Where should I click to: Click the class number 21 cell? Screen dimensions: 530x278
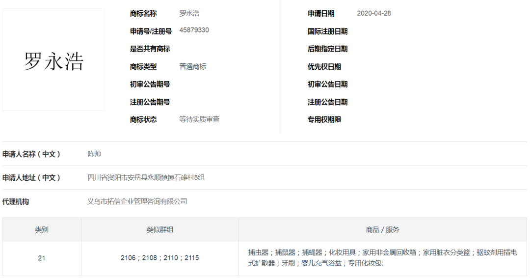[x=42, y=258]
